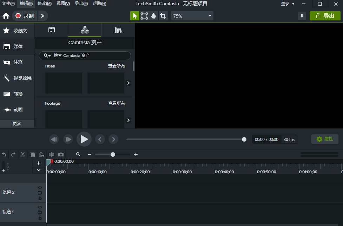Viewport: 343px width, 226px height.
Task: Select the first Titles thumbnail
Action: click(64, 83)
